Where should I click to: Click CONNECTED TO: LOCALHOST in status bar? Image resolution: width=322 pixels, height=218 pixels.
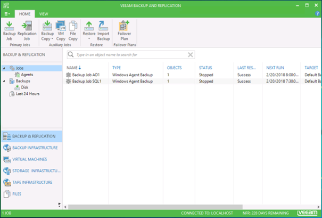point(207,213)
